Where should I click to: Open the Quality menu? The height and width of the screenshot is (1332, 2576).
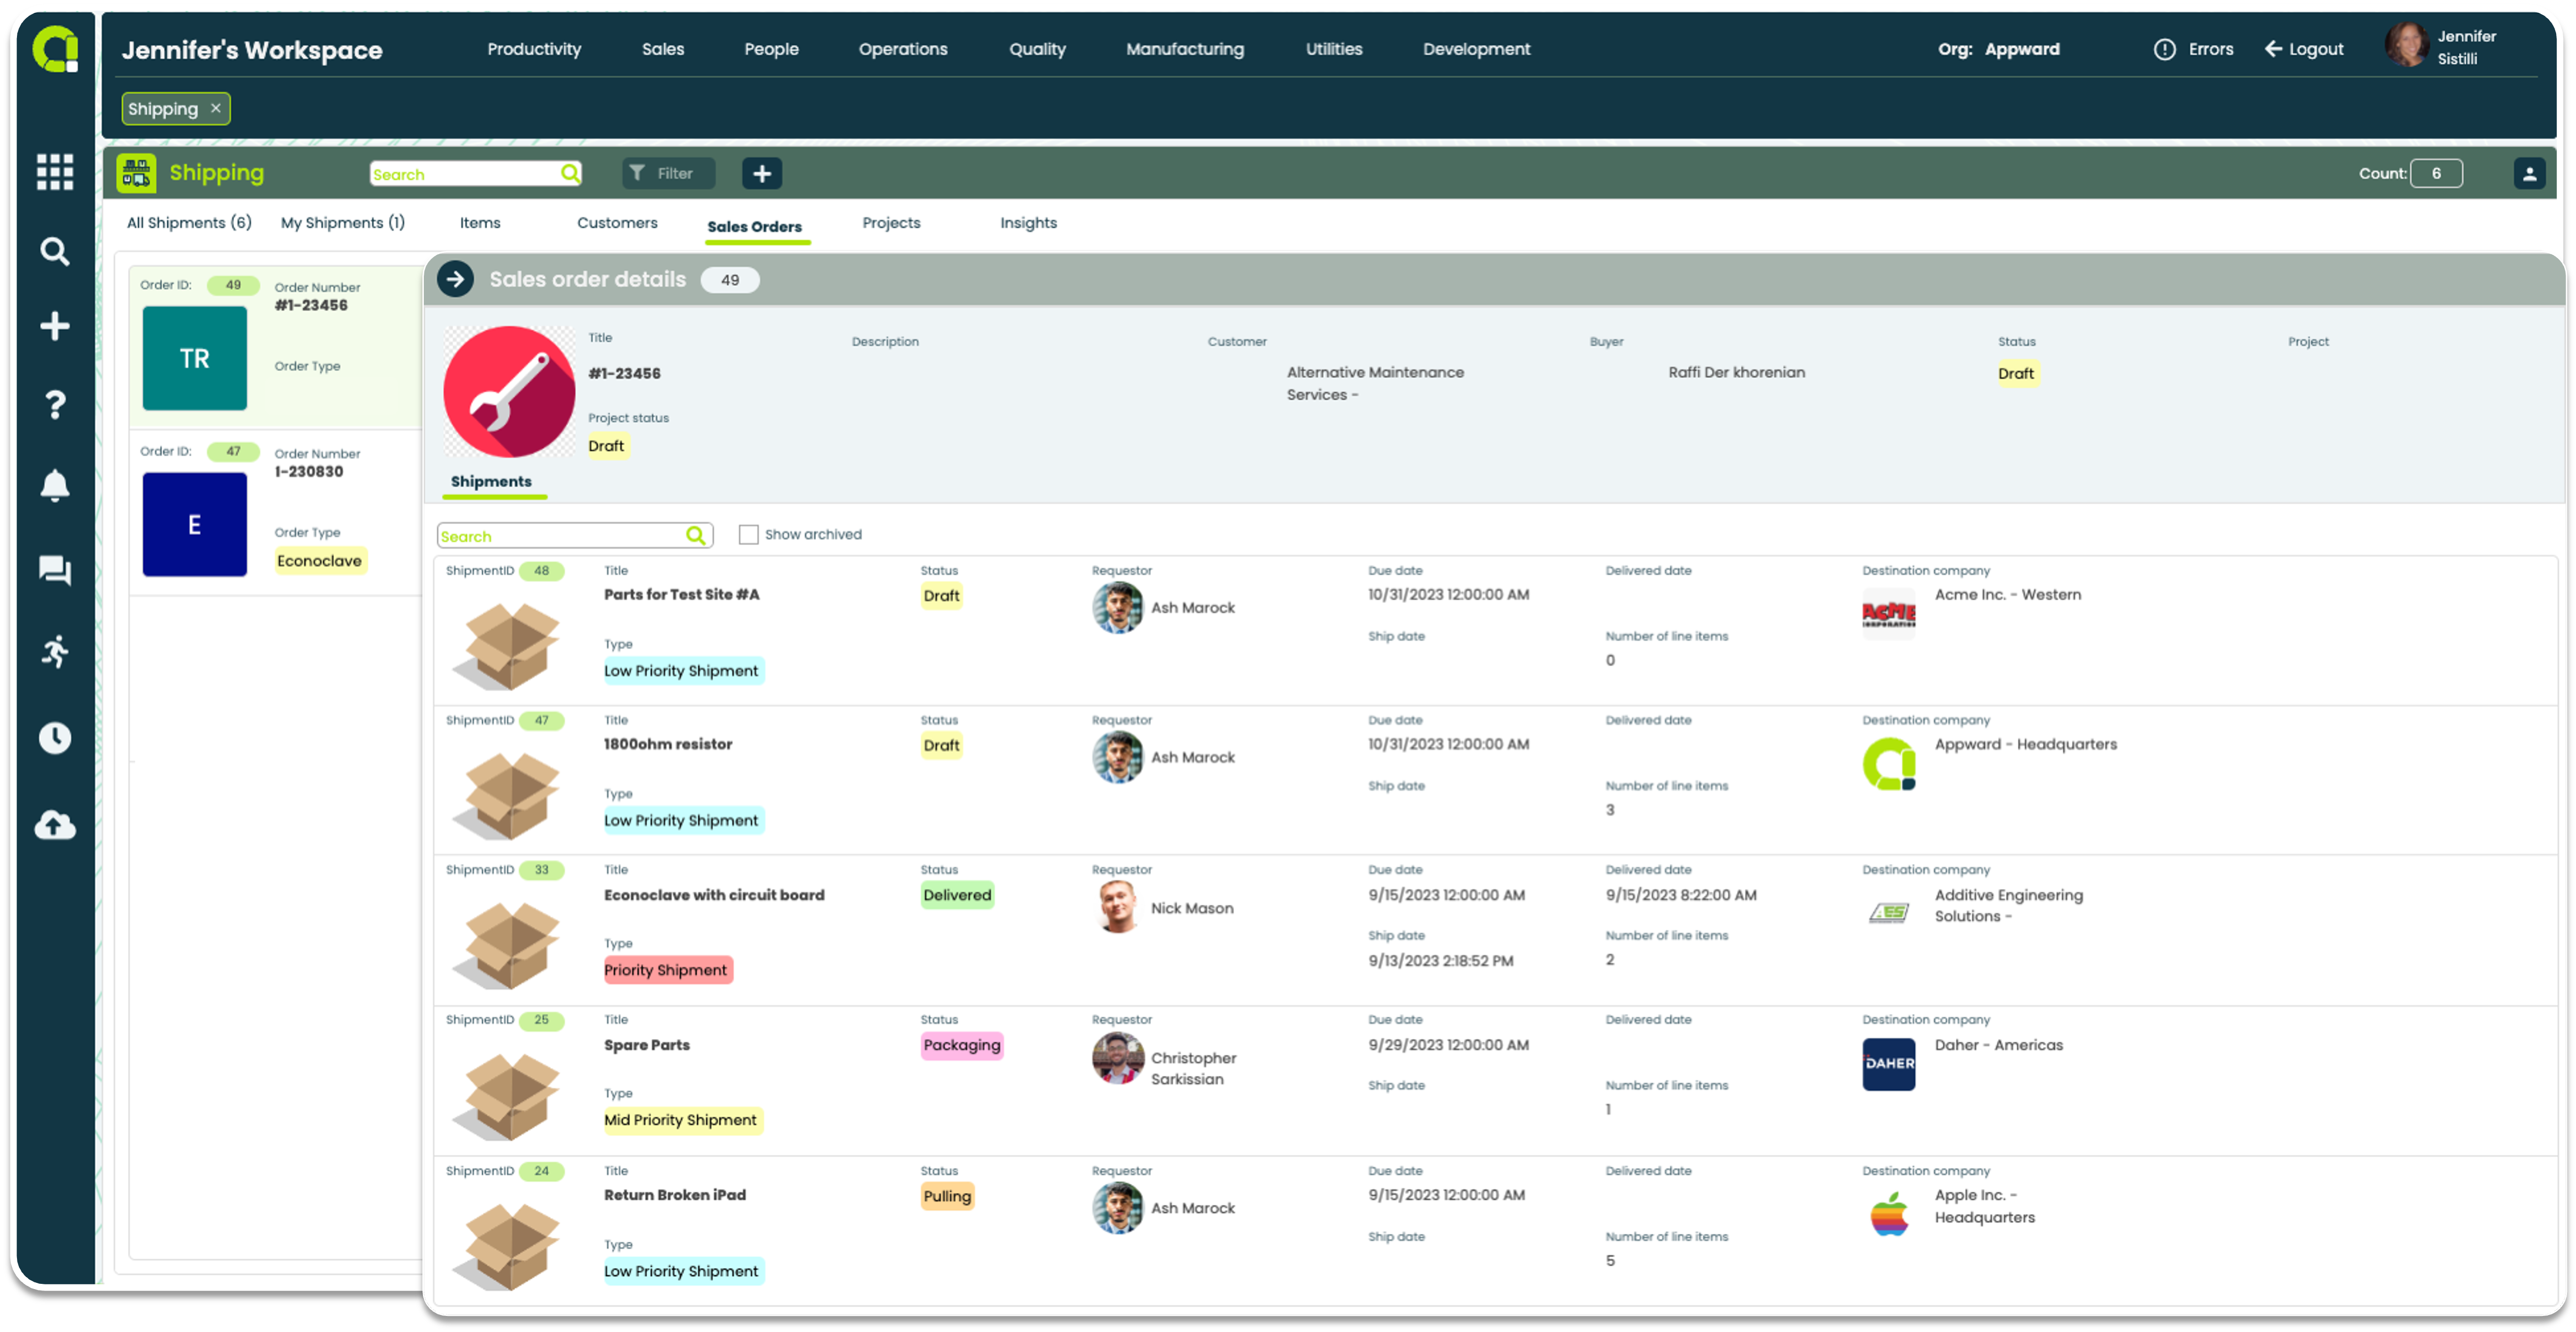point(1037,49)
